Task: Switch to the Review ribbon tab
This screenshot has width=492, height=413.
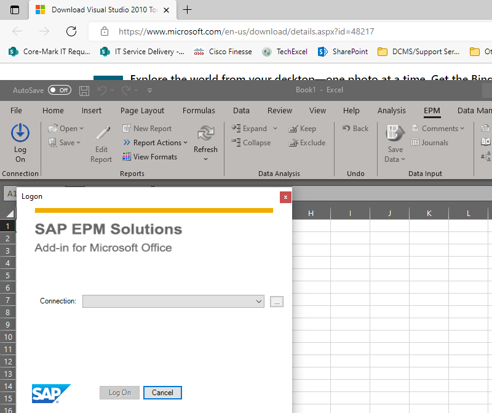Action: point(280,111)
